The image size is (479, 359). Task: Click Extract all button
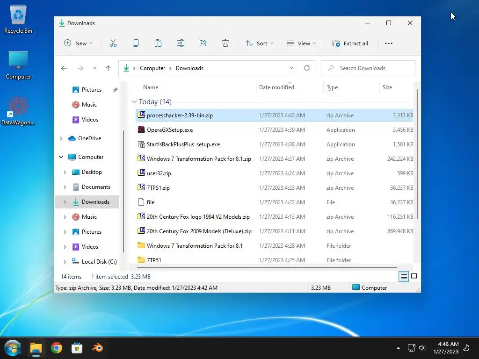click(350, 43)
